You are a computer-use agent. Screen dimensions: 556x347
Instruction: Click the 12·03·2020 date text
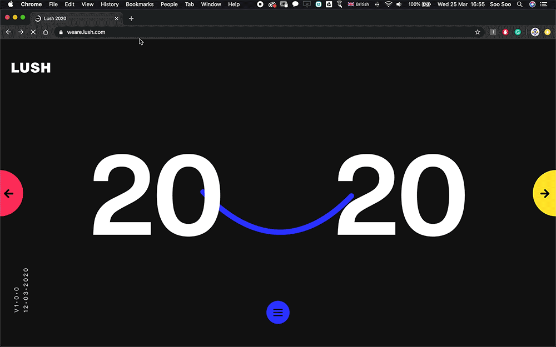26,290
